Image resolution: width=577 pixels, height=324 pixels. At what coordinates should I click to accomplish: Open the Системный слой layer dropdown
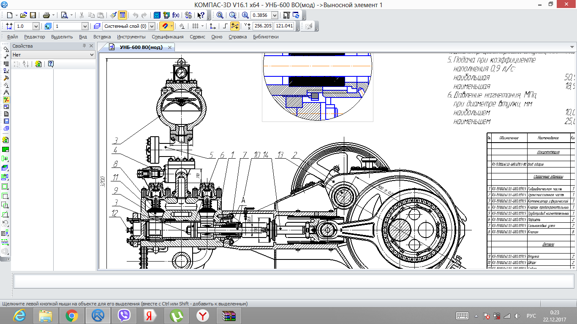point(152,26)
